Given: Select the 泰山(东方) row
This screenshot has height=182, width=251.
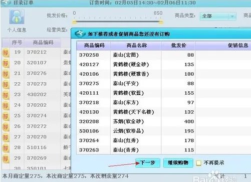Looking at the screenshot, I should (x=164, y=102).
